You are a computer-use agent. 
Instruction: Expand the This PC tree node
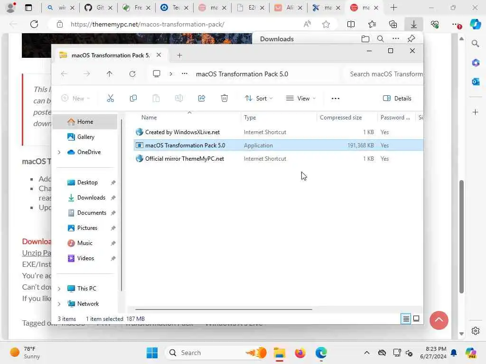coord(59,289)
